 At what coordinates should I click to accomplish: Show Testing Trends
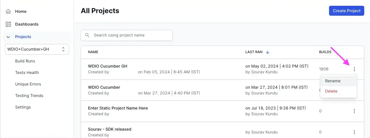click(29, 96)
